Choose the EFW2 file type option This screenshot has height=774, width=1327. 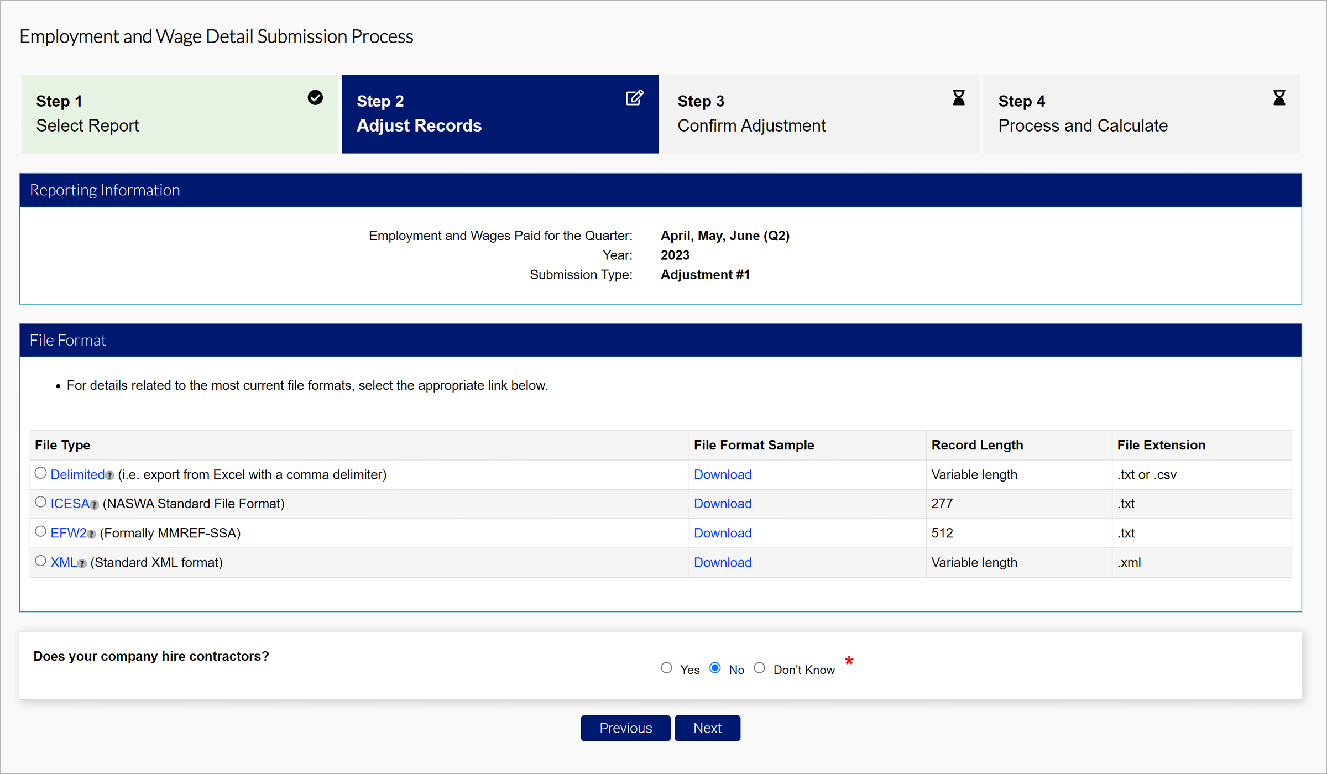tap(40, 532)
